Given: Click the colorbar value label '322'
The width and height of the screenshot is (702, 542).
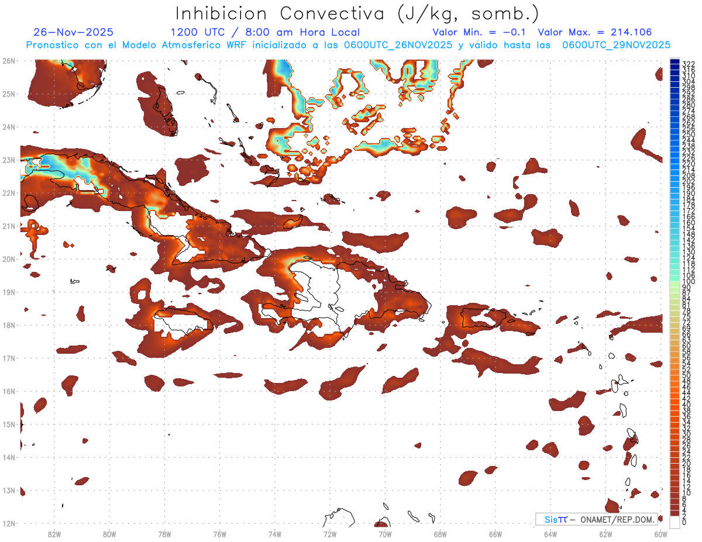Looking at the screenshot, I should tap(689, 64).
